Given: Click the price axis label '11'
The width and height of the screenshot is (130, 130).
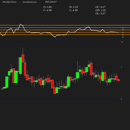Looking at the screenshot, I should click(122, 42).
